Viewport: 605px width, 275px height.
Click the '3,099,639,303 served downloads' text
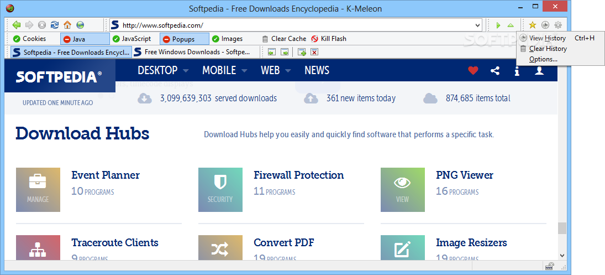218,98
